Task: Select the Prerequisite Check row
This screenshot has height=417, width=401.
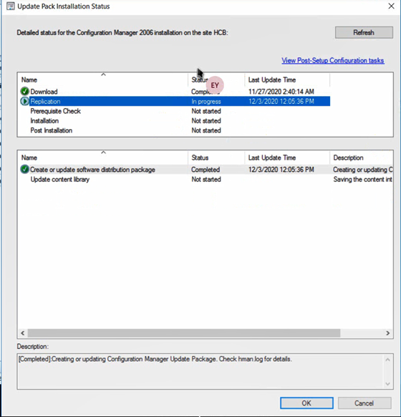Action: pos(175,111)
